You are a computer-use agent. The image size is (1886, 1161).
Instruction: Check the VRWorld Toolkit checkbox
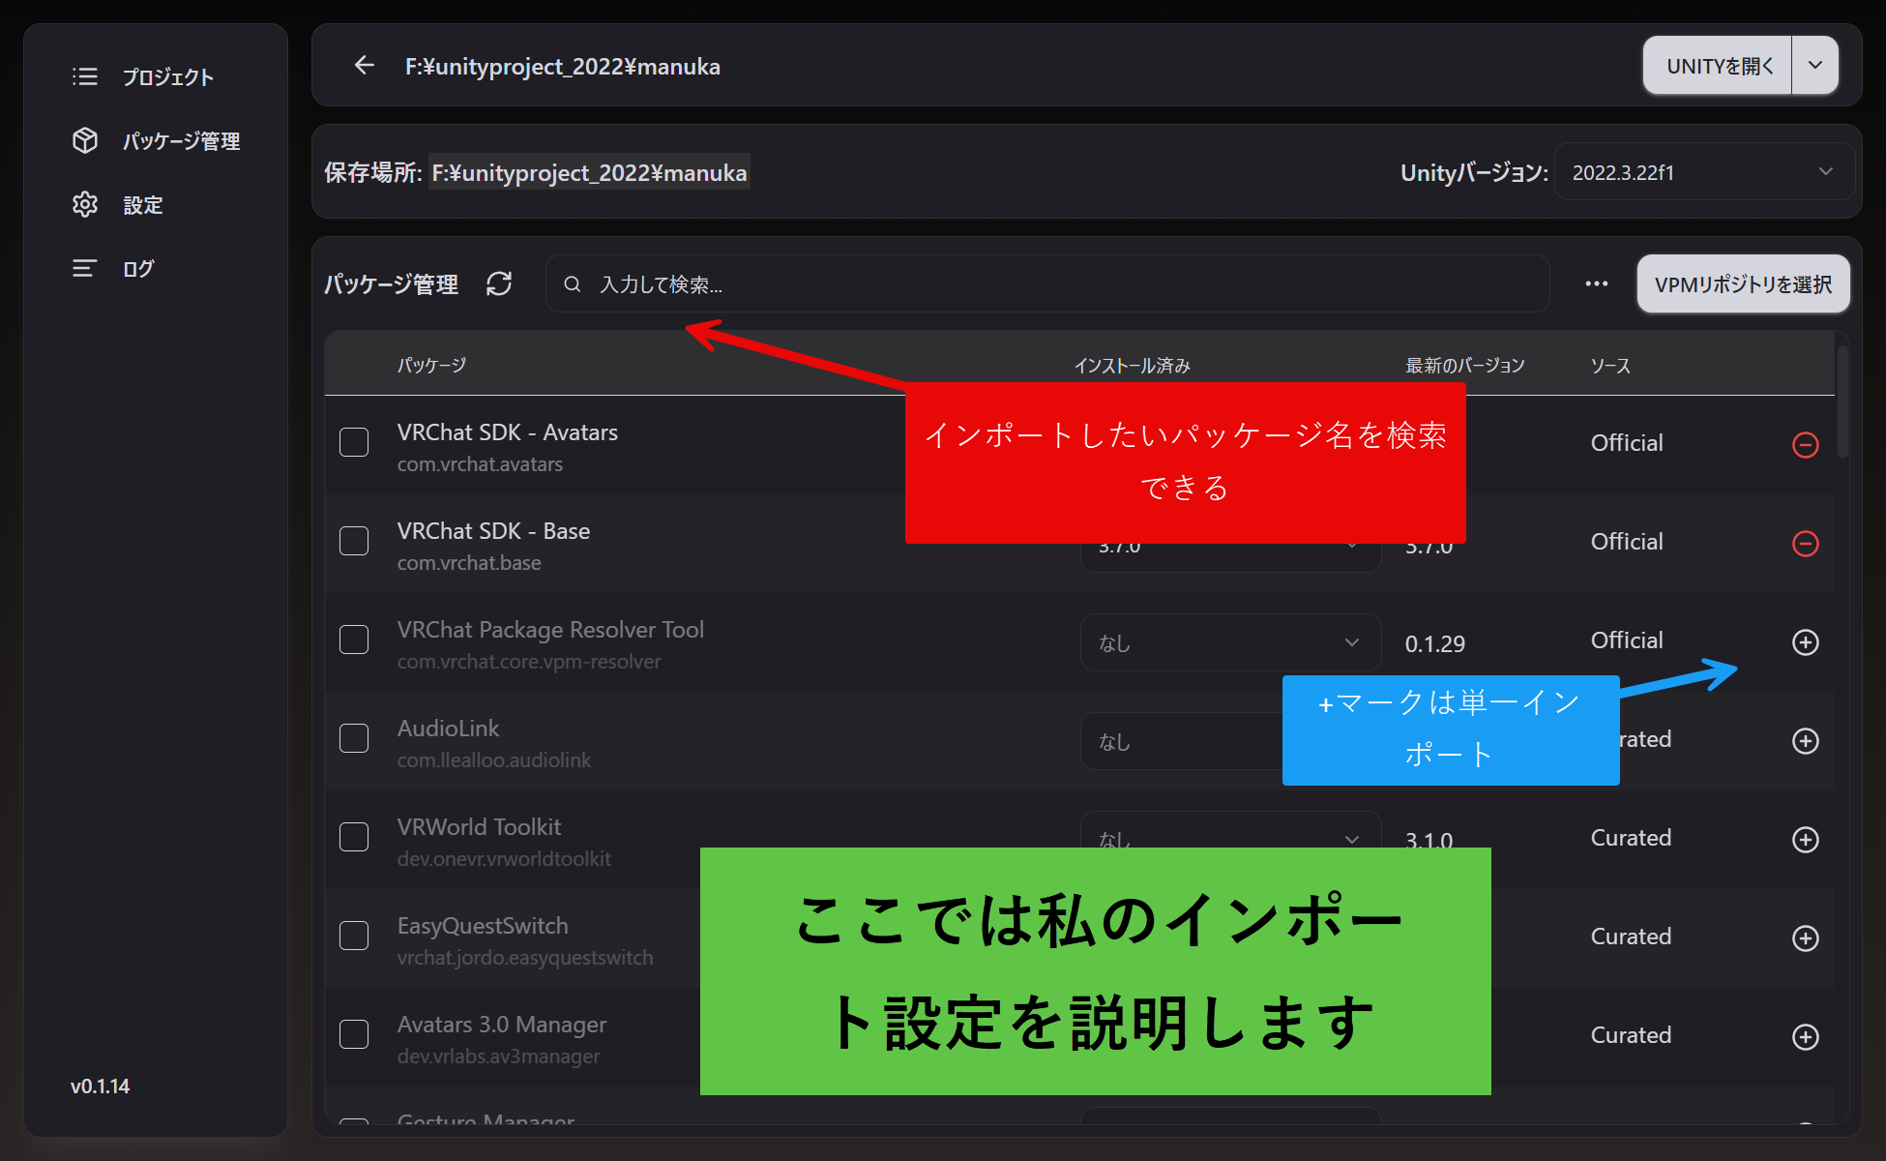(354, 837)
